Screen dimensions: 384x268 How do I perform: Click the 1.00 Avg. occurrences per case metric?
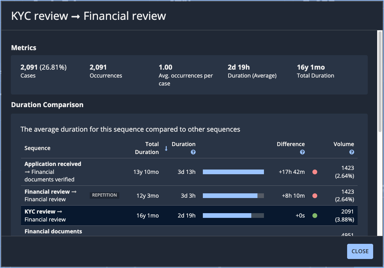point(185,75)
